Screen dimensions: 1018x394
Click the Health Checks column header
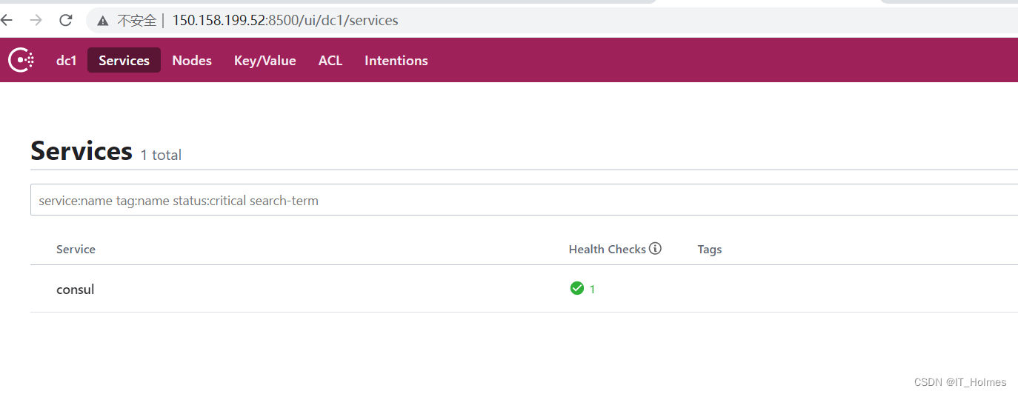607,250
